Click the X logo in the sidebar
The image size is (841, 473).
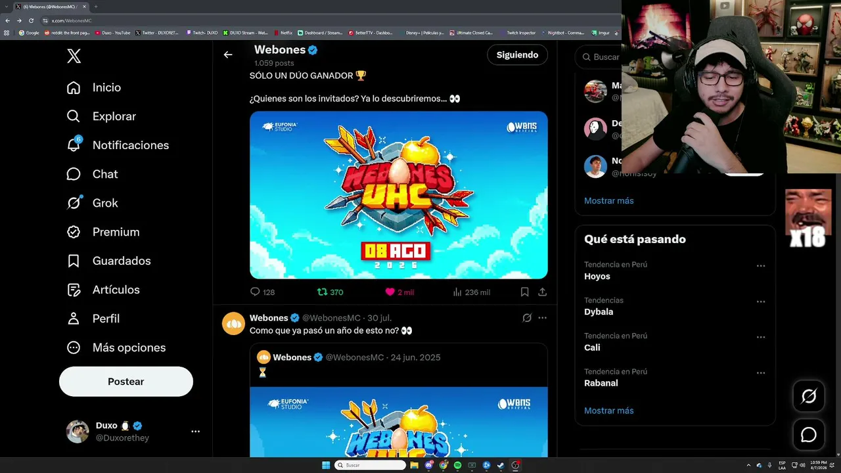pyautogui.click(x=74, y=56)
